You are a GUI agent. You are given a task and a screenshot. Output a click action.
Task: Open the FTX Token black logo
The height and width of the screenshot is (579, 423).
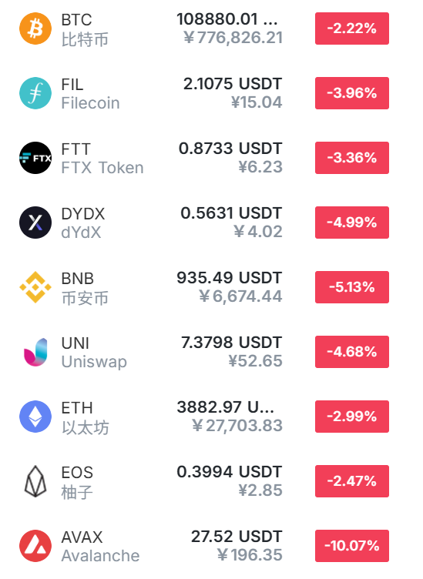coord(35,158)
